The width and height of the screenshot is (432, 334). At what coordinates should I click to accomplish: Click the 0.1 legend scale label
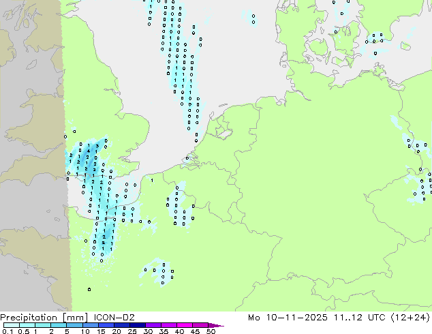point(7,331)
